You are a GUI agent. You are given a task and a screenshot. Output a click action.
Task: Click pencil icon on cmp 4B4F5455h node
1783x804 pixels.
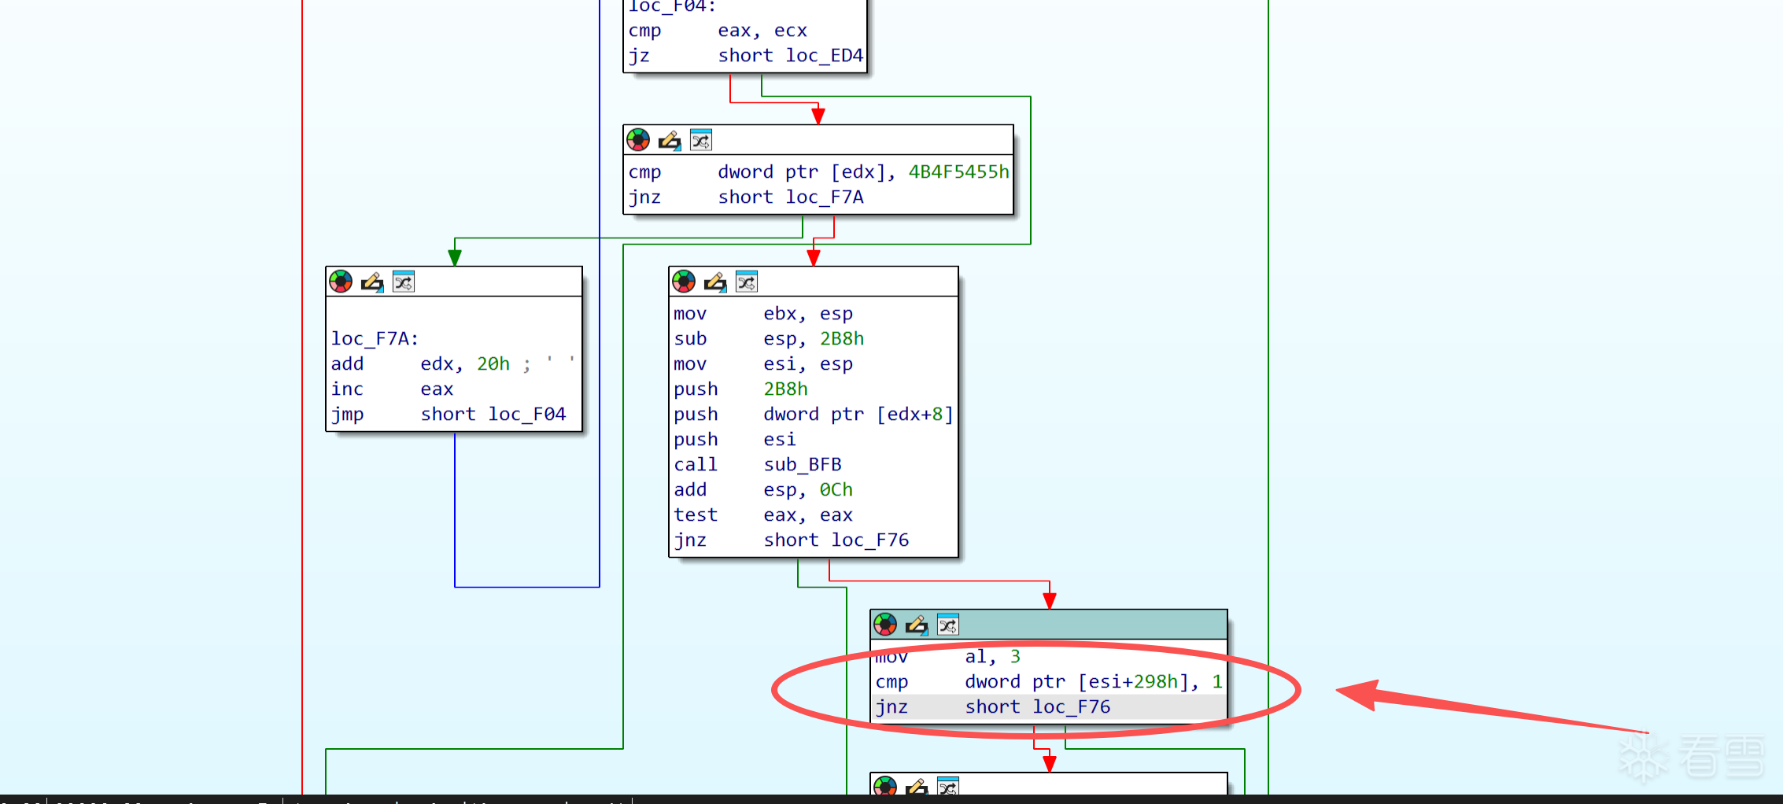tap(670, 140)
